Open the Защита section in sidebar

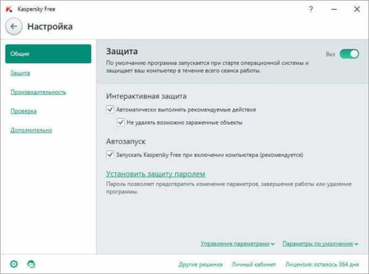(20, 73)
